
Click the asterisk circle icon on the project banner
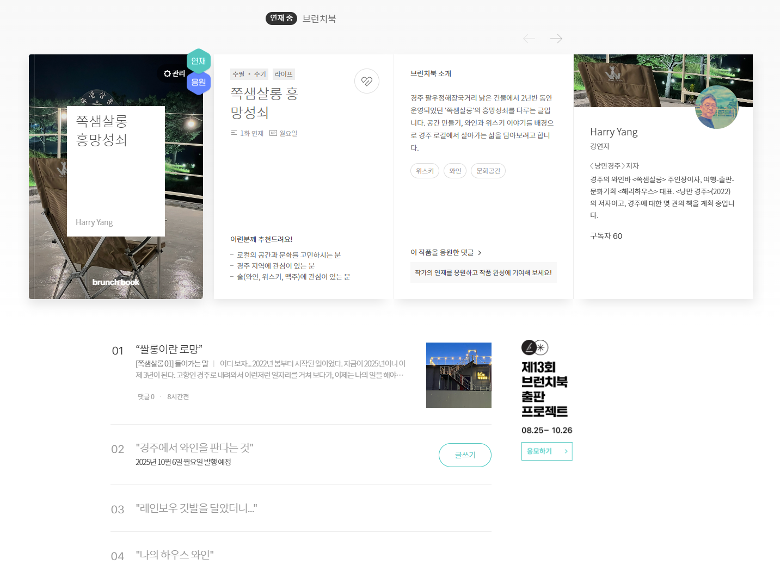541,347
